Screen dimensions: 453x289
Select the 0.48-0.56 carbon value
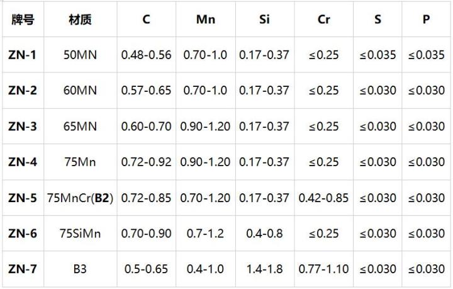point(146,55)
